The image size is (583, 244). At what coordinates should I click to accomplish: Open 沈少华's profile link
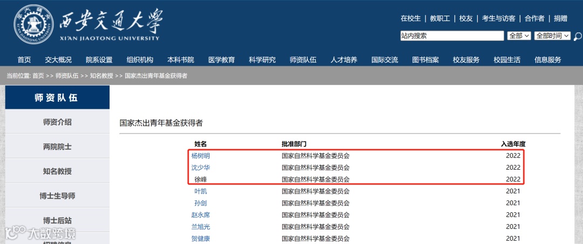point(201,168)
